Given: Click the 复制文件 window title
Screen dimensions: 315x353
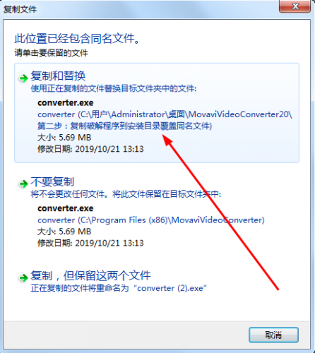Looking at the screenshot, I should click(20, 10).
